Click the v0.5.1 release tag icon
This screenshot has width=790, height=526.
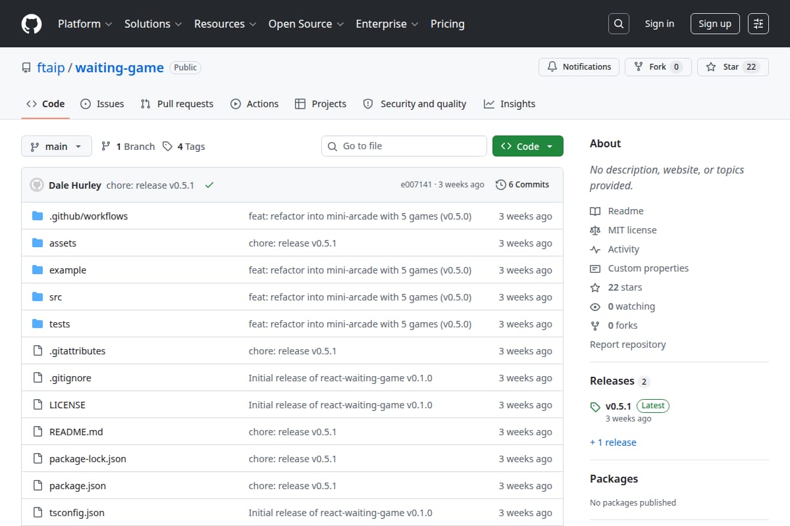[x=595, y=406]
